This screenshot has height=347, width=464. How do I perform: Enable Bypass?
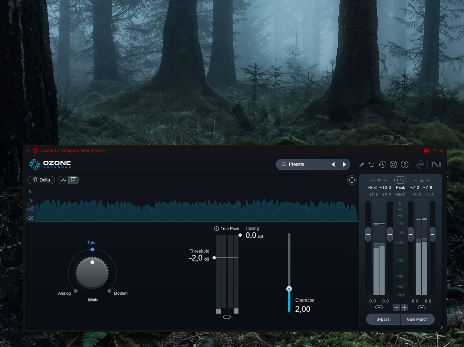383,319
